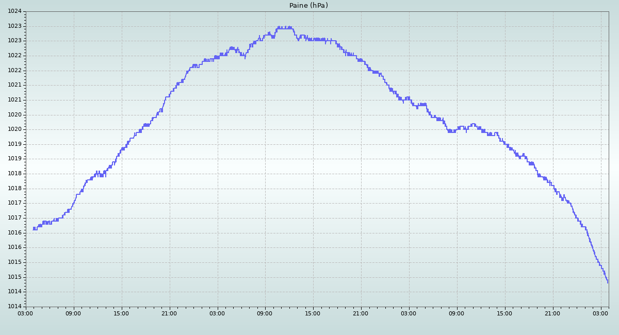Click the leftmost 03:00 time axis label
This screenshot has height=335, width=619.
[26, 313]
